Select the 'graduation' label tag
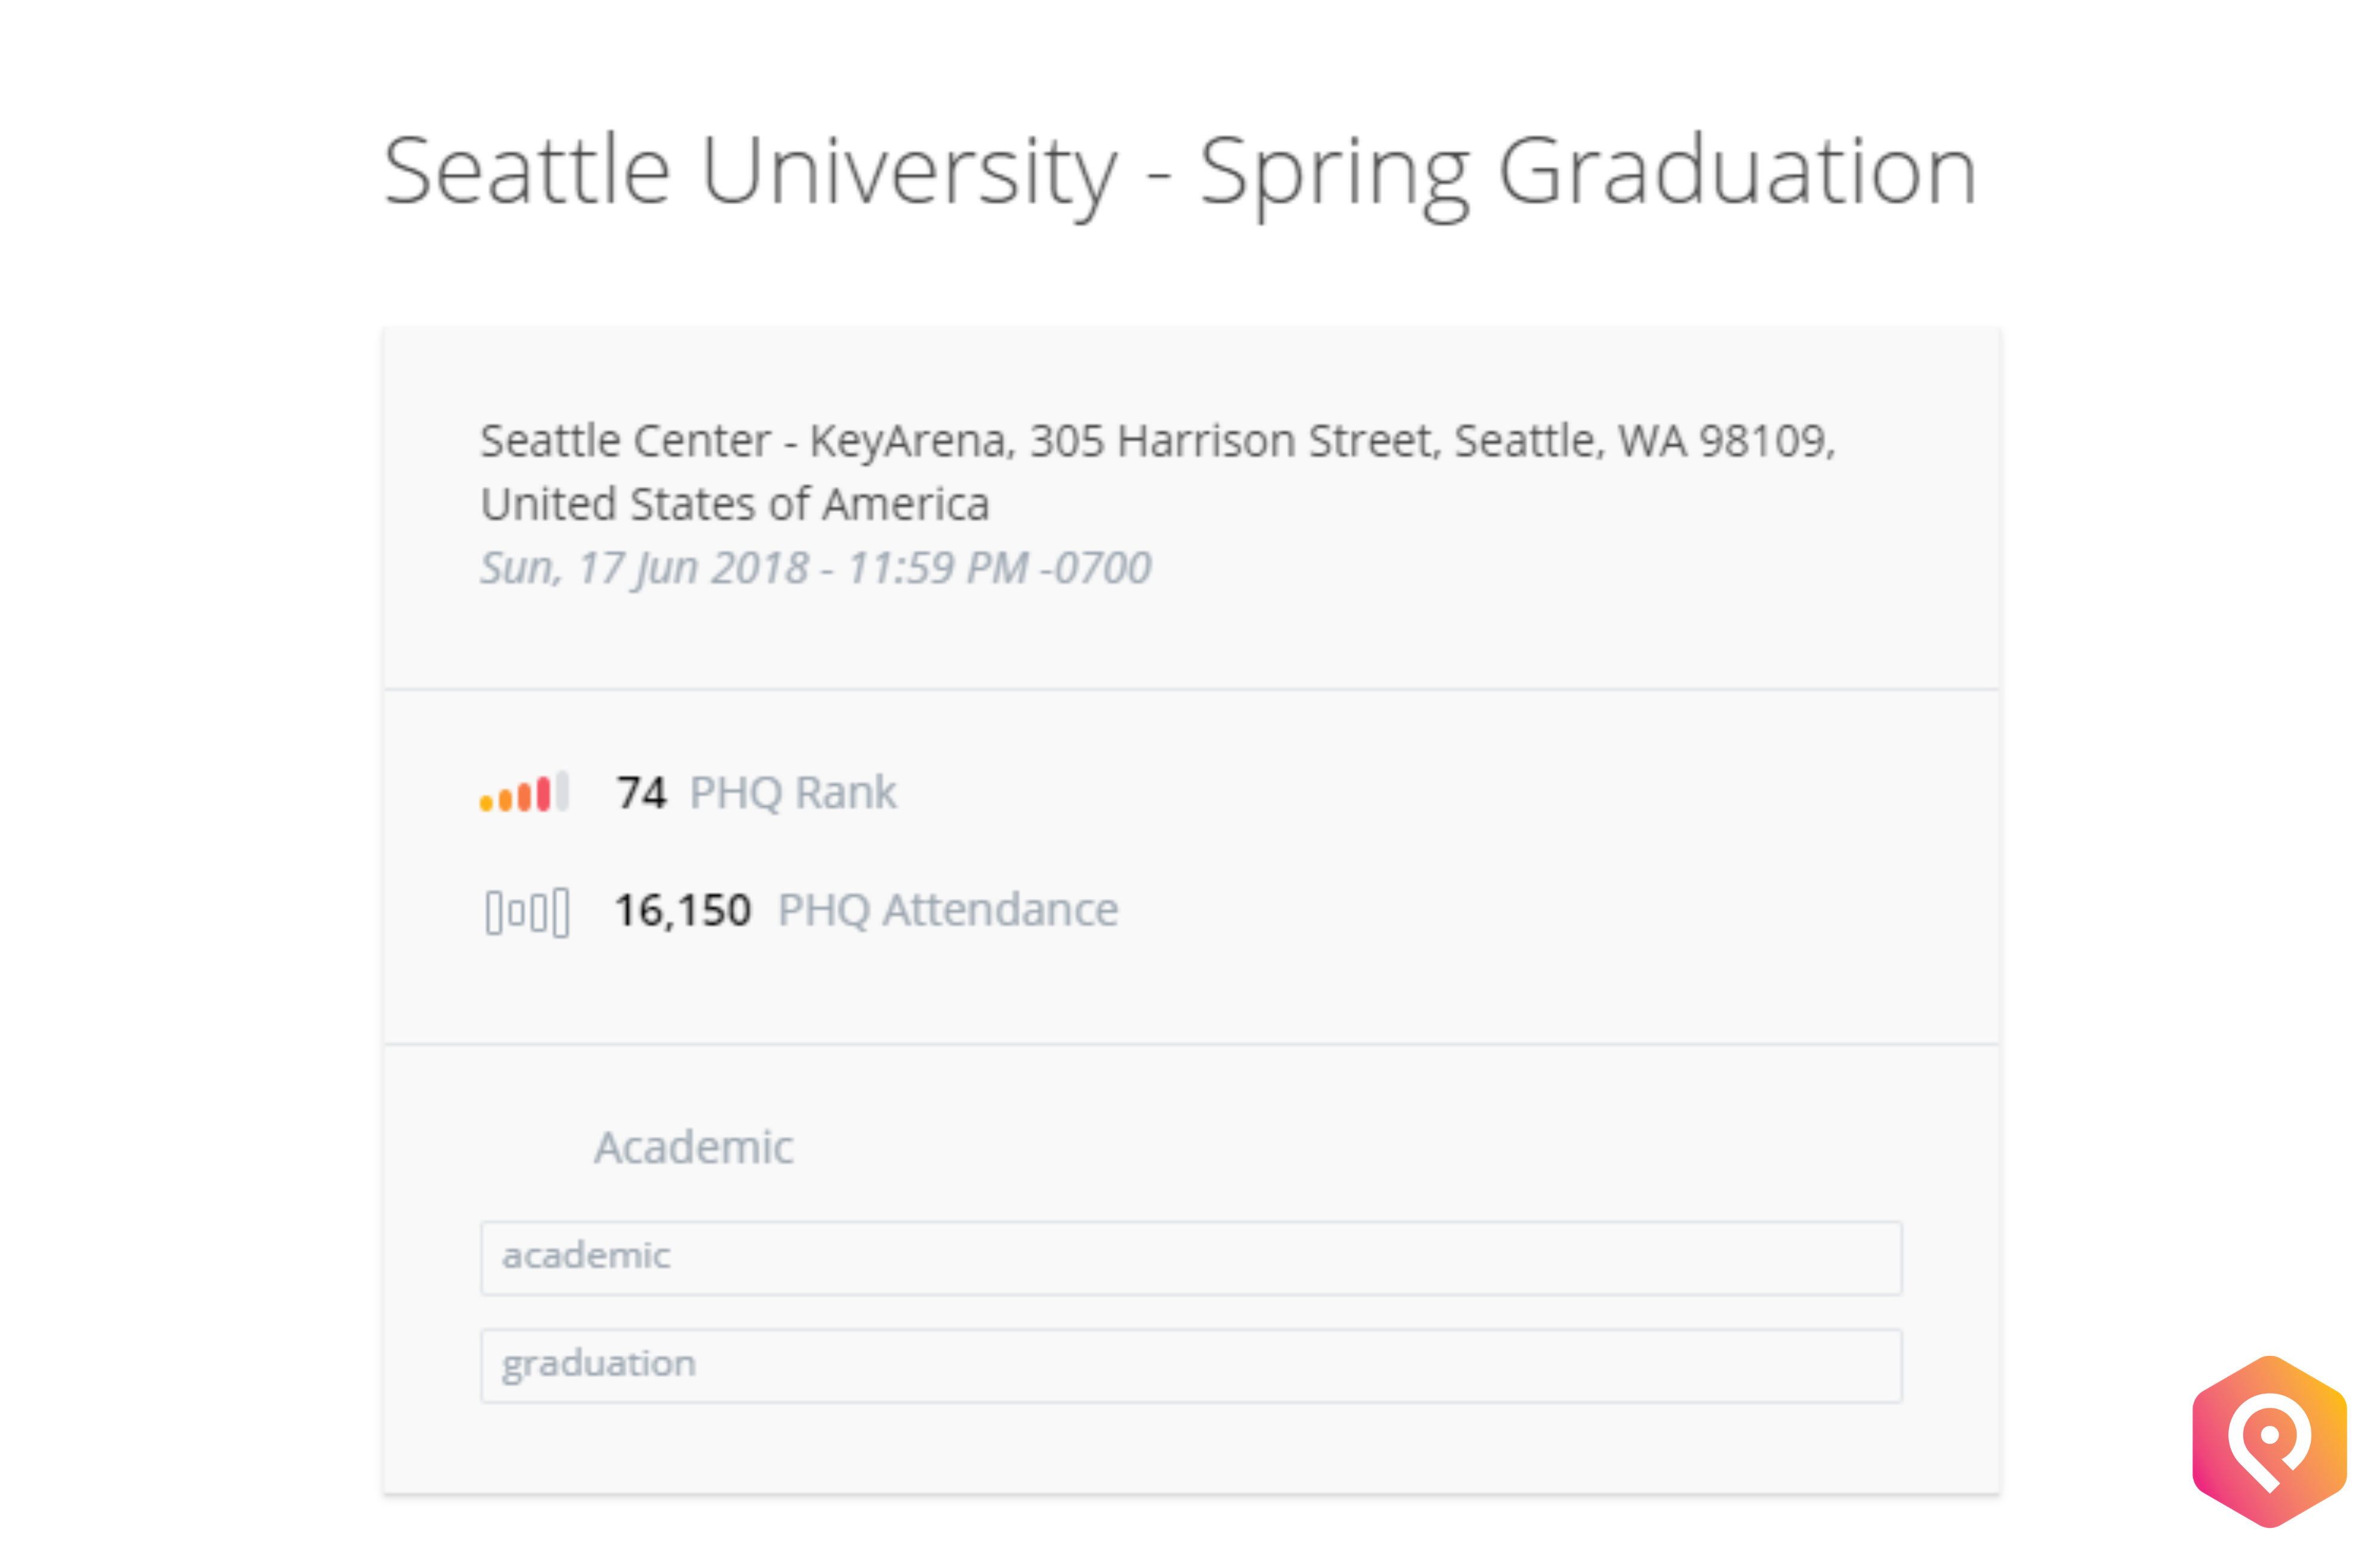The height and width of the screenshot is (1553, 2380). pyautogui.click(x=1190, y=1365)
